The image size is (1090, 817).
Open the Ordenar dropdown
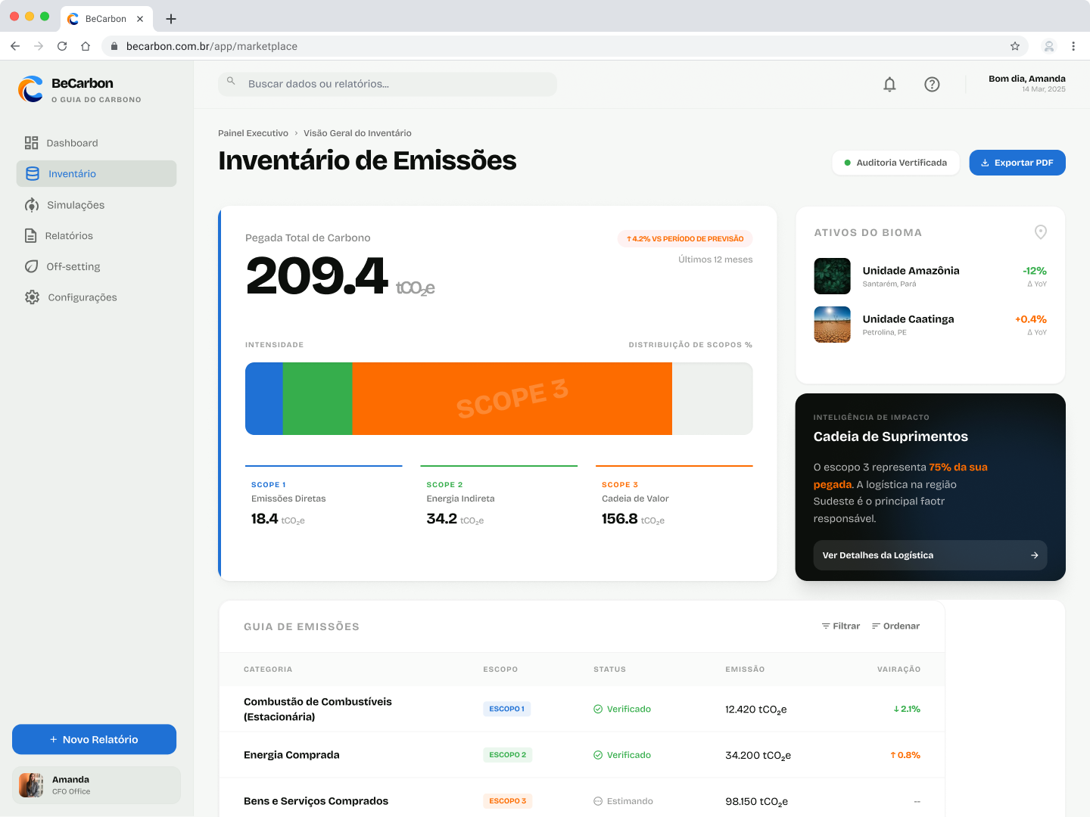895,626
